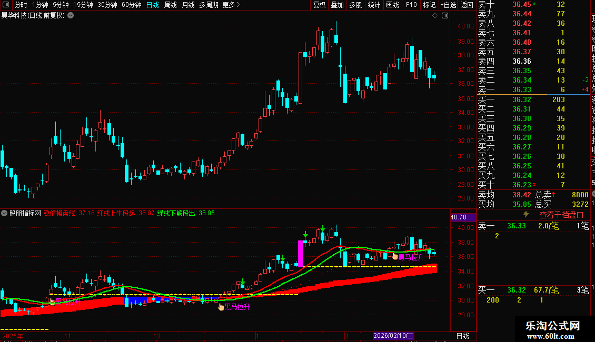
Task: Click the 总卖 volume 8000
Action: [580, 195]
